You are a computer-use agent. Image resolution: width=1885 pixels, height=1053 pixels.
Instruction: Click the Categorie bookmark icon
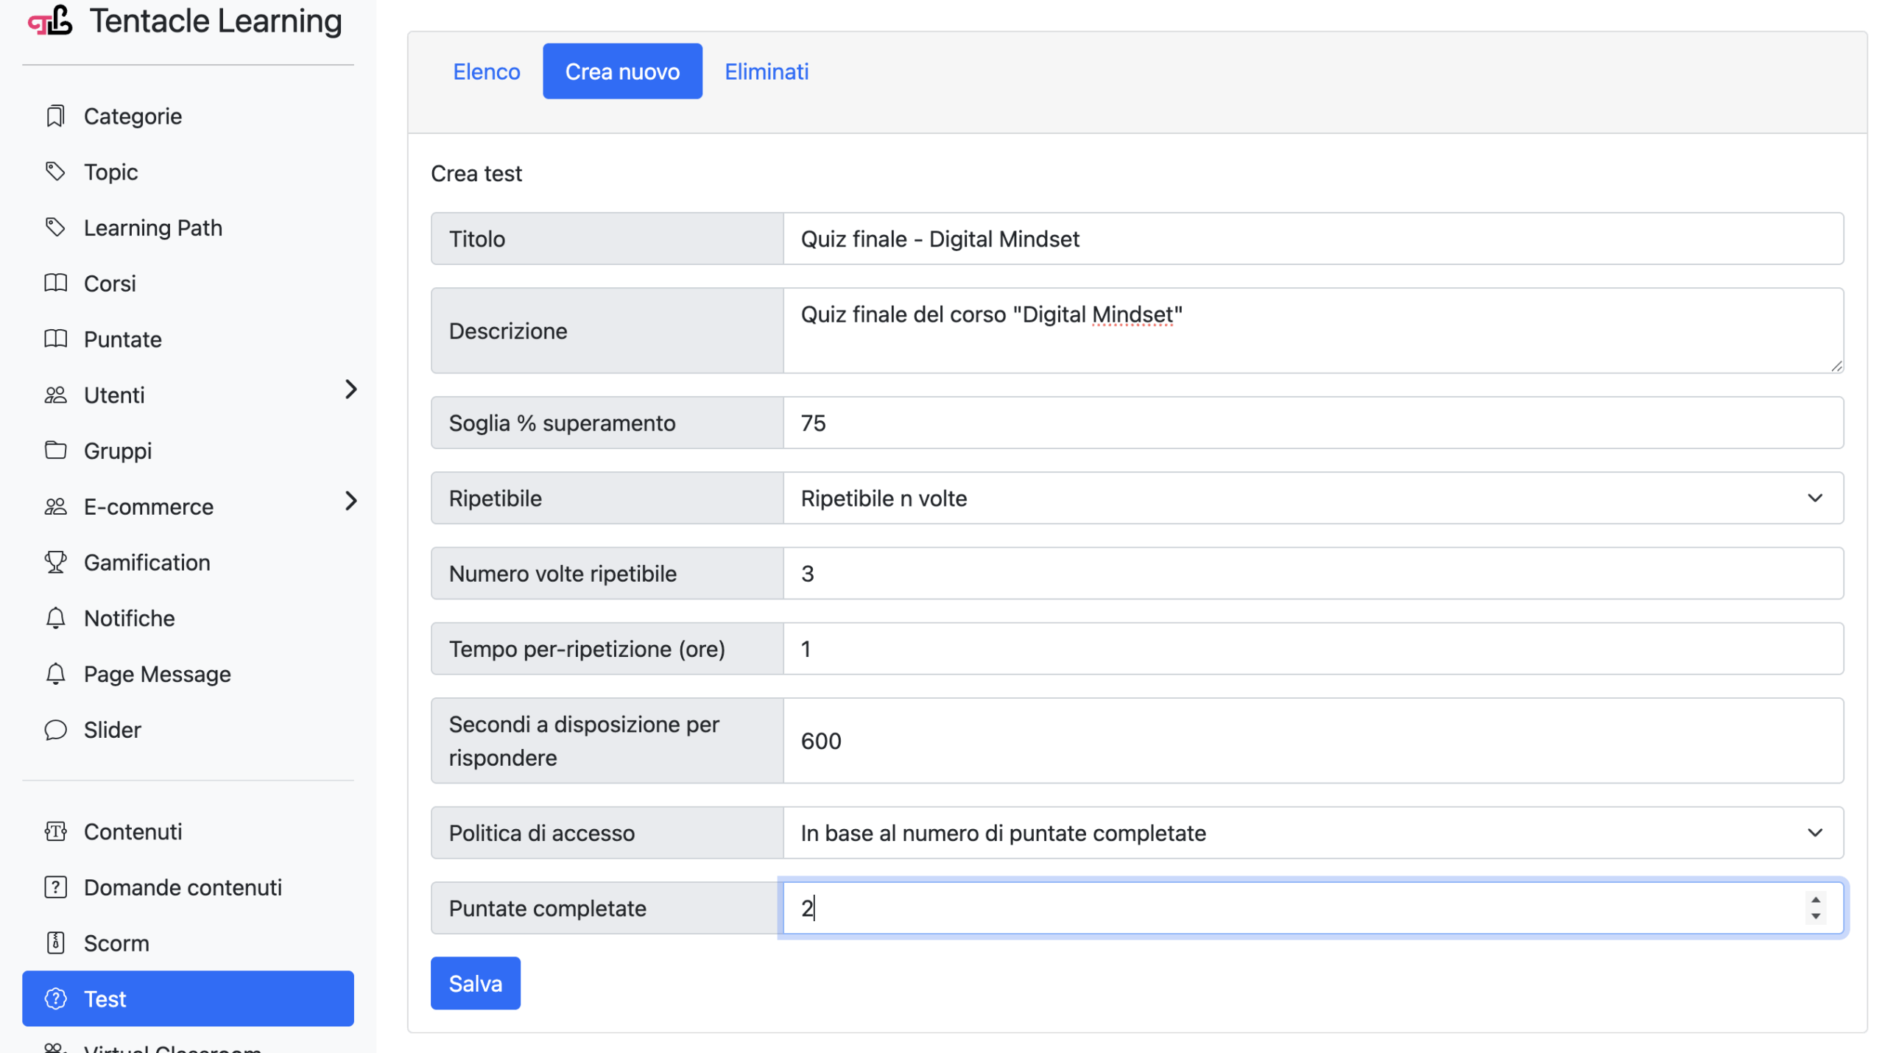(x=55, y=116)
